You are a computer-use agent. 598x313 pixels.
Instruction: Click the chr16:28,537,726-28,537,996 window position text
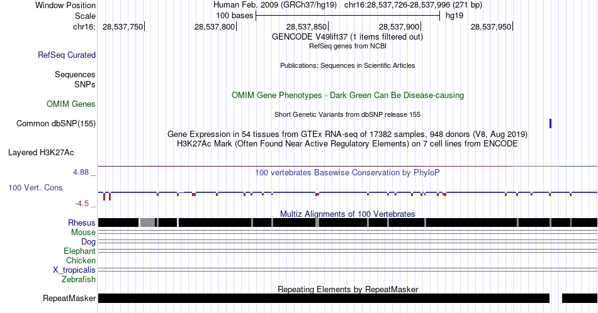pyautogui.click(x=413, y=5)
